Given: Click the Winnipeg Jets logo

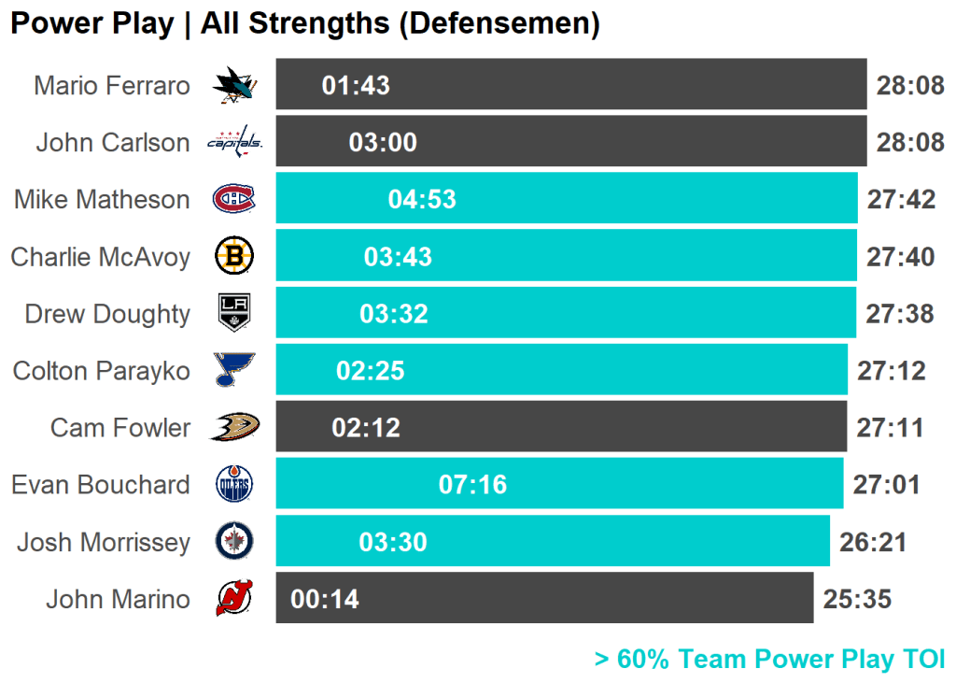Looking at the screenshot, I should tap(233, 541).
